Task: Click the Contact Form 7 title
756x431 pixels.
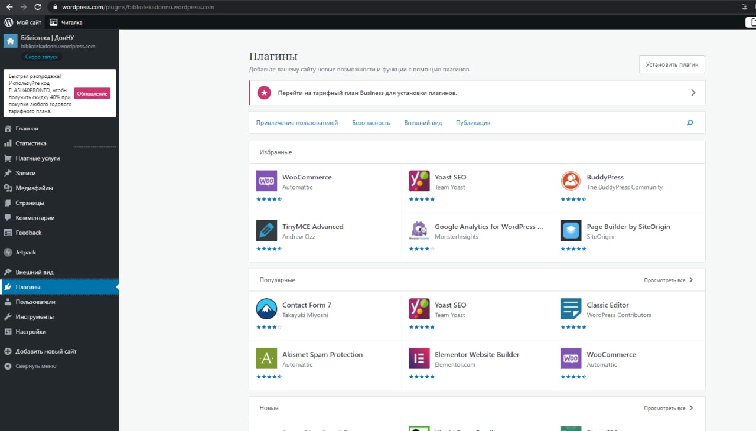Action: click(307, 305)
